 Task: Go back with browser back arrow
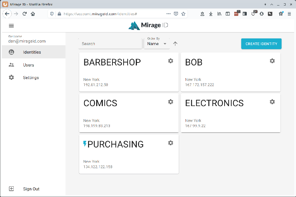click(7, 14)
